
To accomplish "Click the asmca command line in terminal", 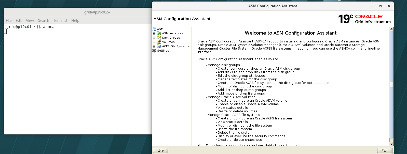I will pos(29,27).
